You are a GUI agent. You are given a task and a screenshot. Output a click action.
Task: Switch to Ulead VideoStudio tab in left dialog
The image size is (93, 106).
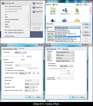click(8, 49)
